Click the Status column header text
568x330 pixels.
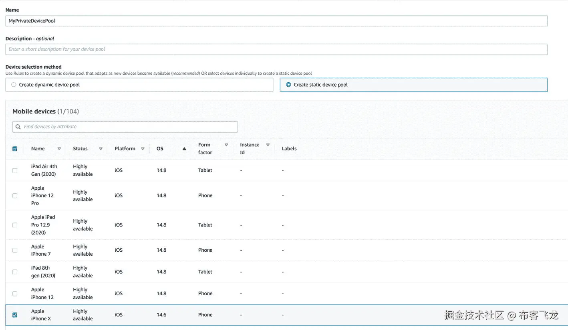(x=80, y=149)
